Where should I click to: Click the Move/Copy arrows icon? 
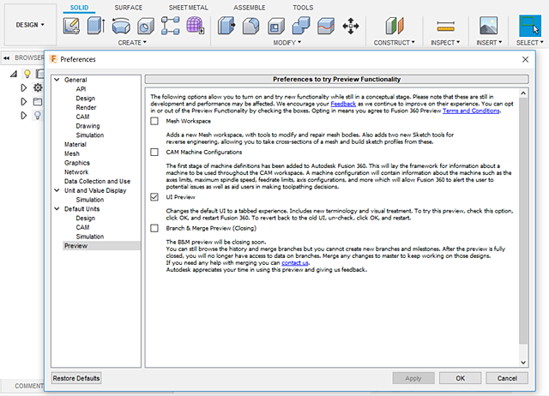pos(350,26)
